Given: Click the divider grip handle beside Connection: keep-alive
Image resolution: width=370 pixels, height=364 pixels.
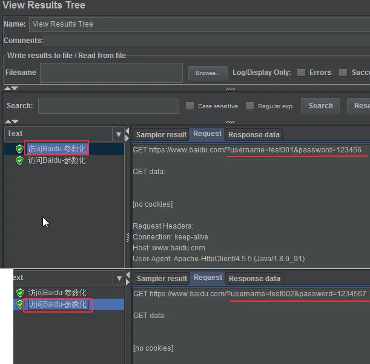Looking at the screenshot, I should 128,237.
